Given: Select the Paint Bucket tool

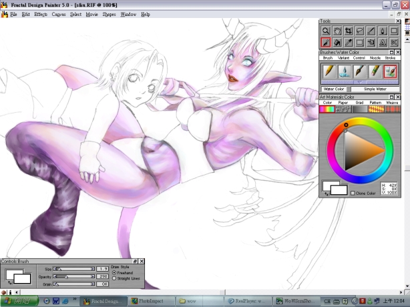Looking at the screenshot, I should coord(337,42).
